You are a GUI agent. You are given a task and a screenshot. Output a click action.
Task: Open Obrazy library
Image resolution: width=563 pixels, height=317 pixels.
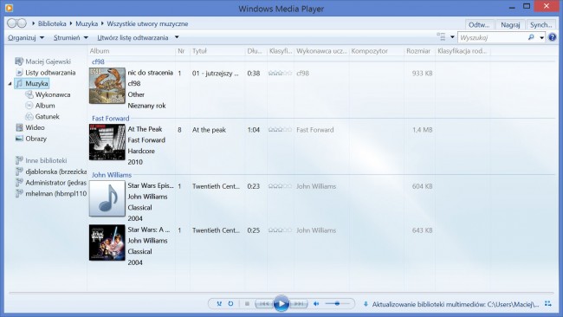(36, 139)
